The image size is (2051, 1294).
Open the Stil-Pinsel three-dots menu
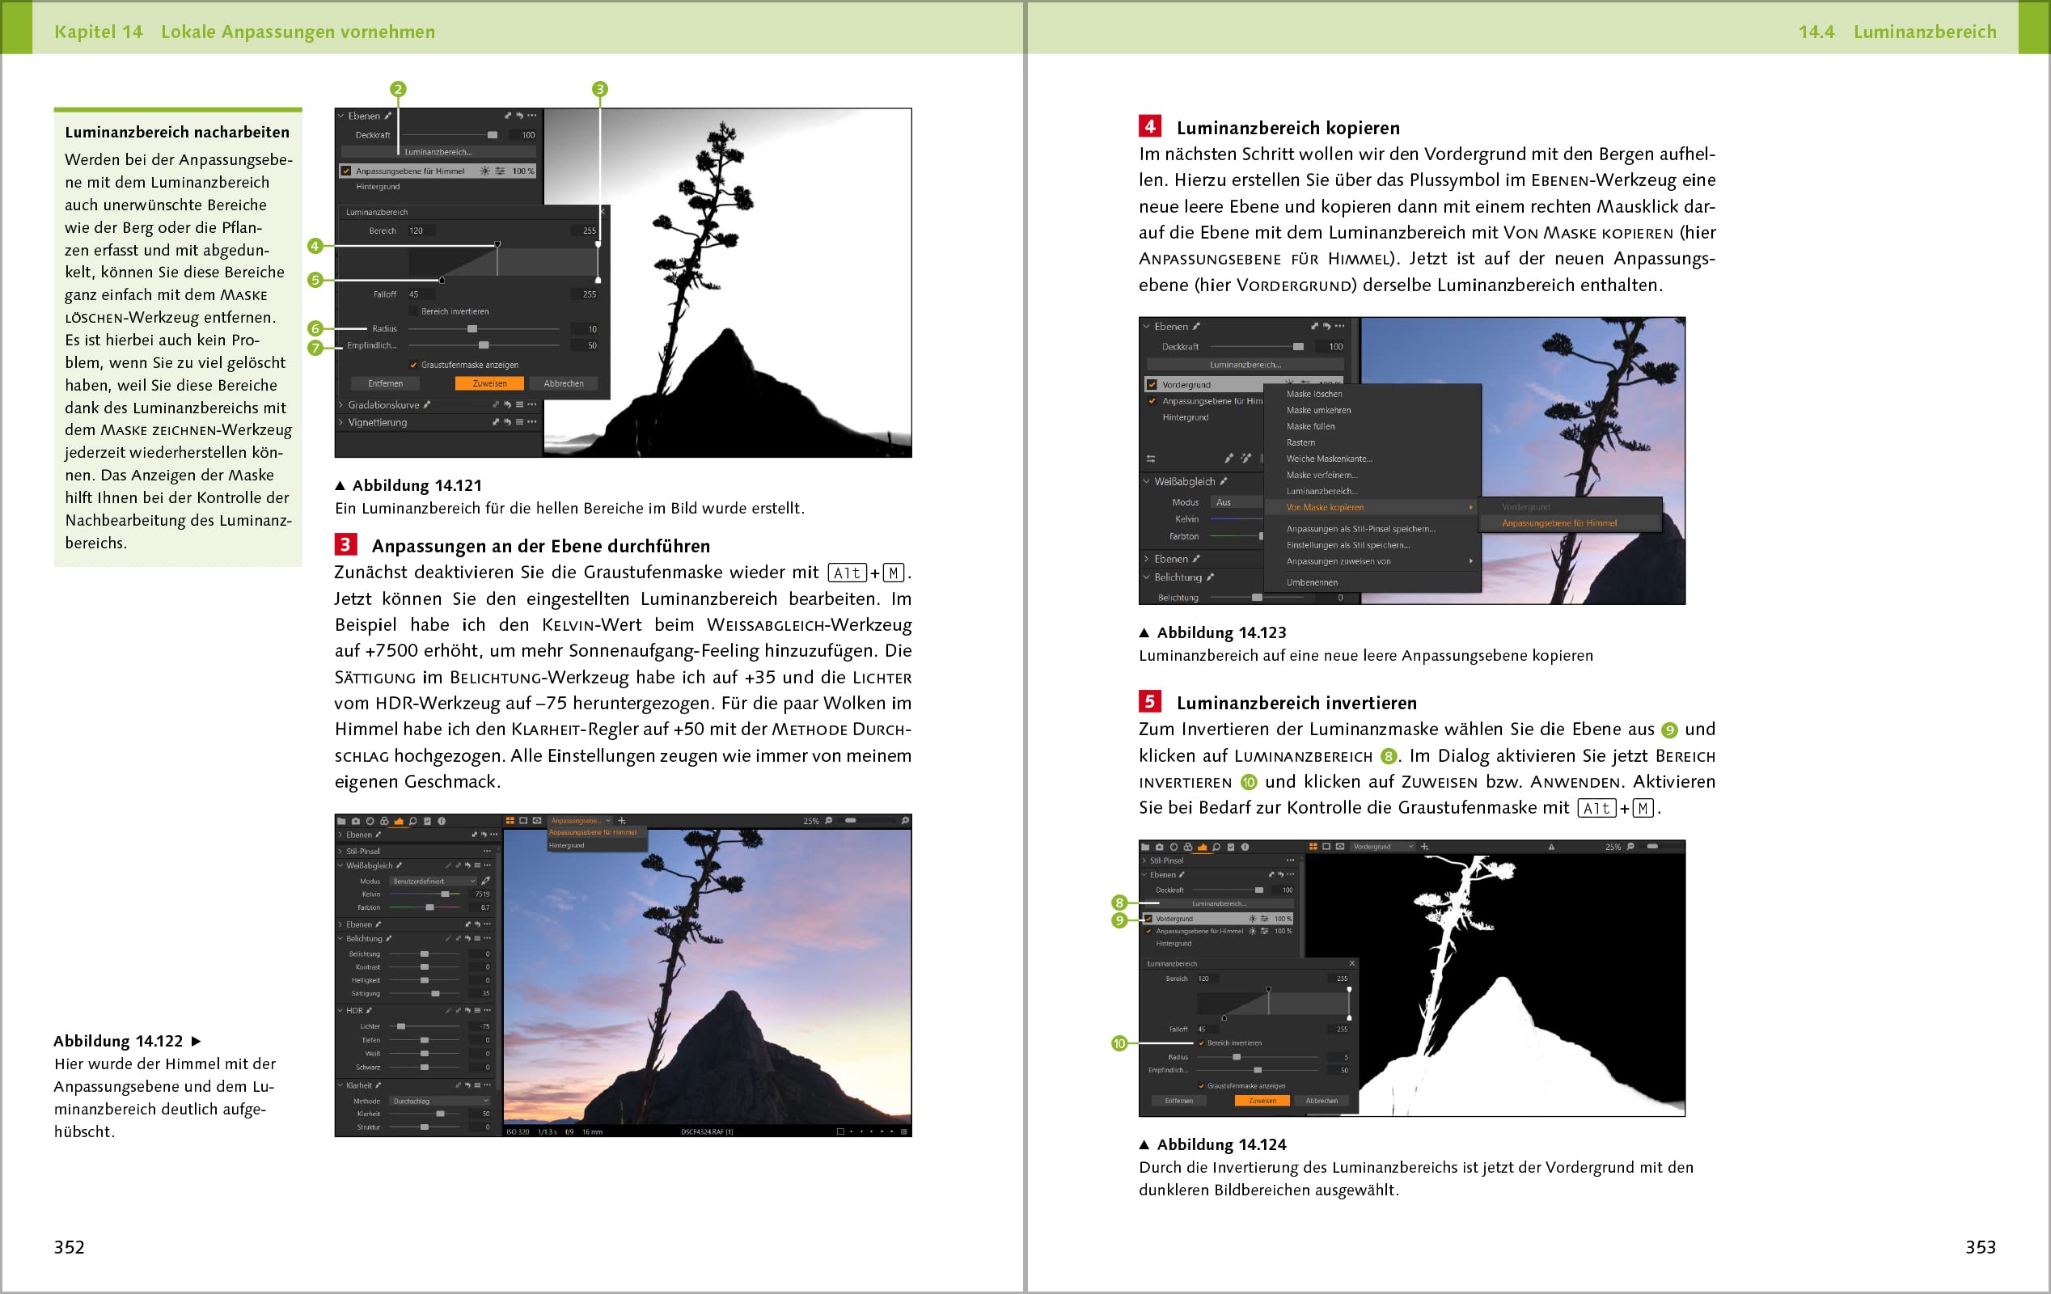click(487, 851)
